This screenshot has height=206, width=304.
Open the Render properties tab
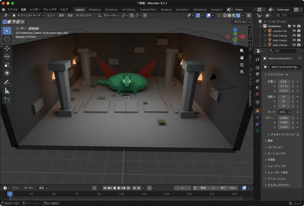coord(258,68)
